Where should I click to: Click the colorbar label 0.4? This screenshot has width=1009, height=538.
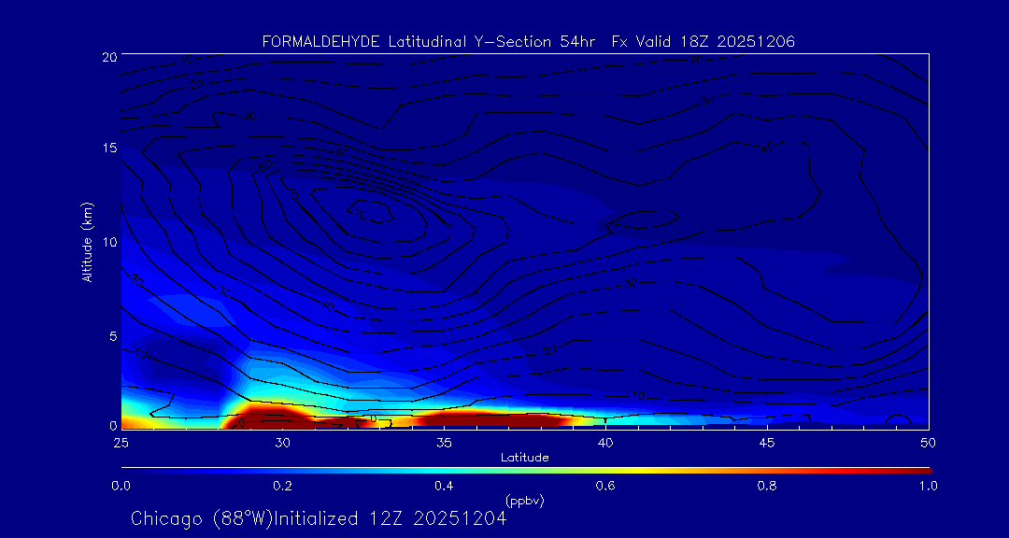click(x=444, y=487)
